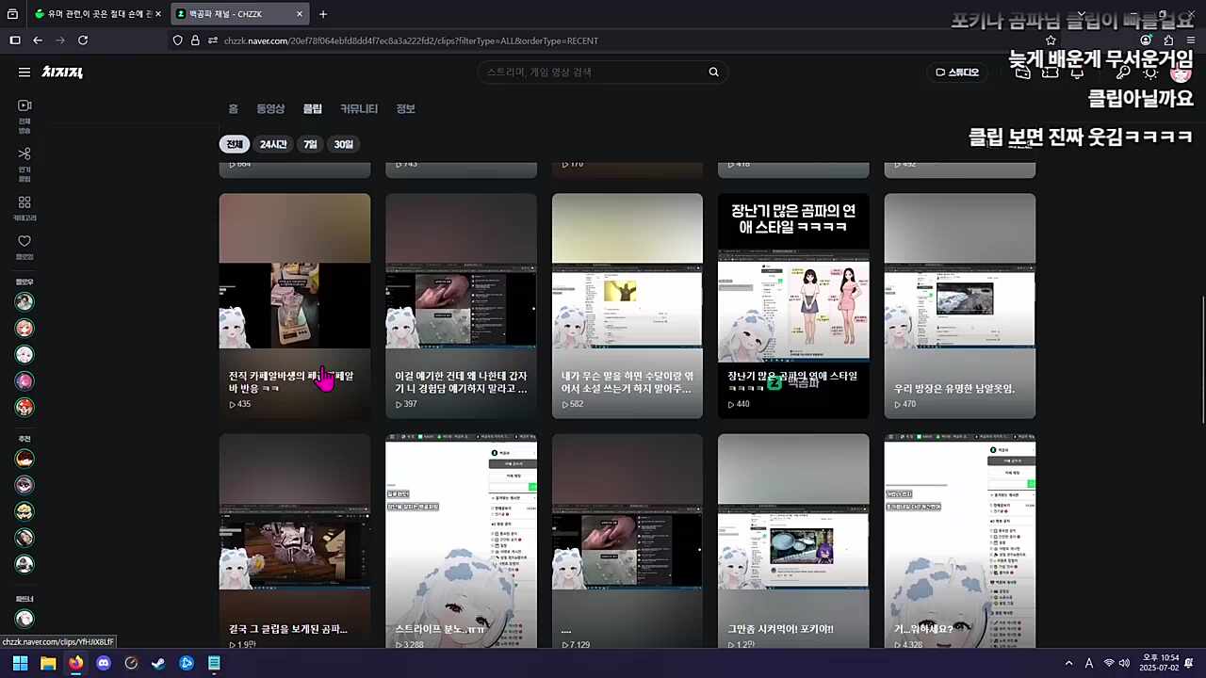Open clip '결국 그 클립을 보게된 곰파'

click(295, 541)
